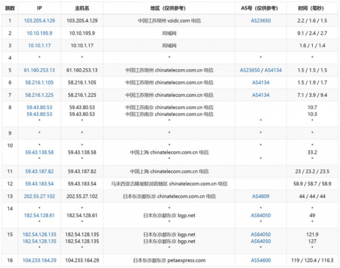Open blue IP link 104.233.164.29
Screen dimensions: 340x268
[x=39, y=261]
